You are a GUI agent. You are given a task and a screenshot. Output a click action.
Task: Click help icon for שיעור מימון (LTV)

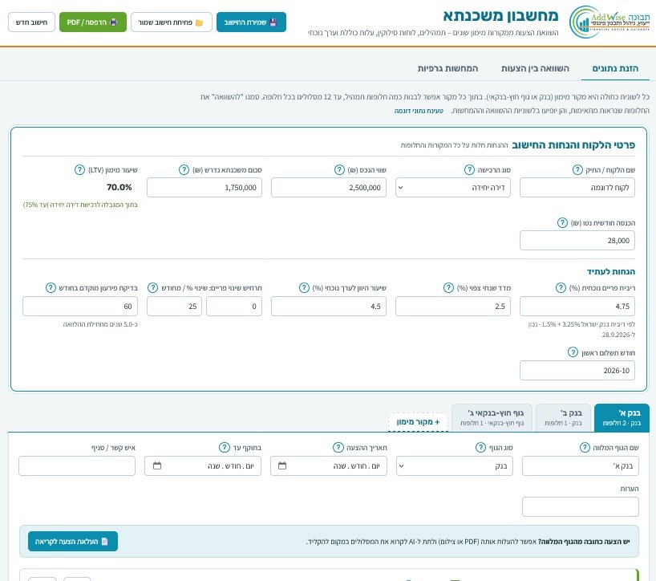coord(79,169)
